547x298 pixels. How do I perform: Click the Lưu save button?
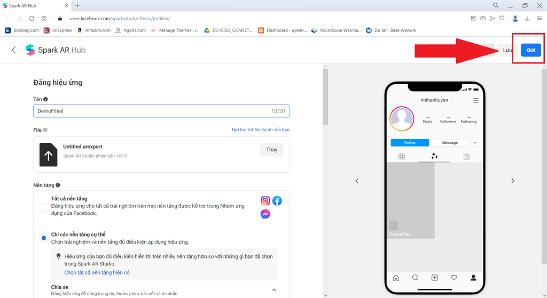tap(507, 50)
